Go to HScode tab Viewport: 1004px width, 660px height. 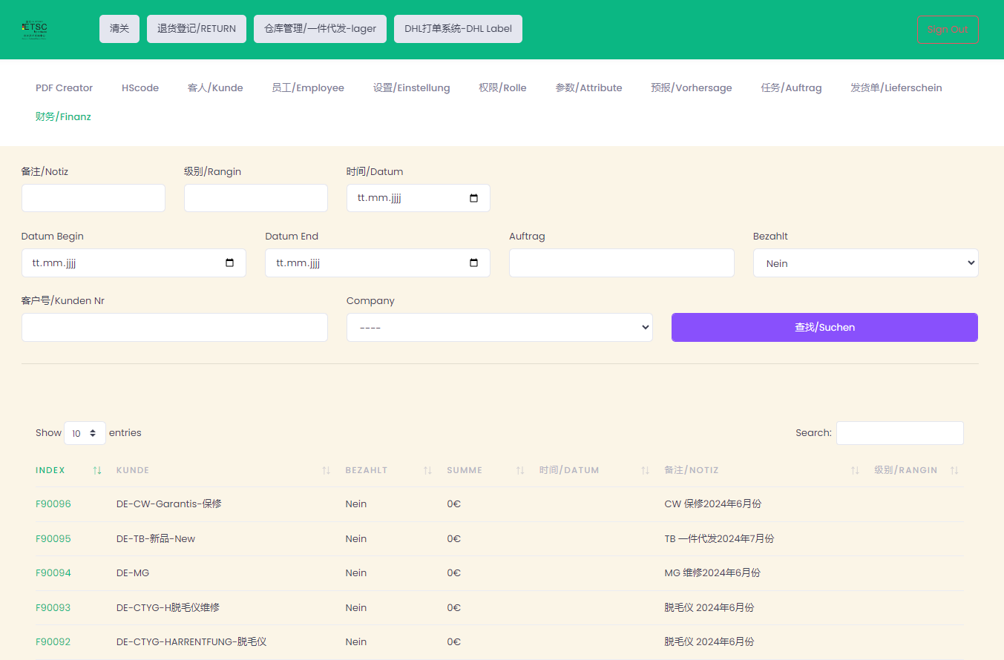[140, 88]
